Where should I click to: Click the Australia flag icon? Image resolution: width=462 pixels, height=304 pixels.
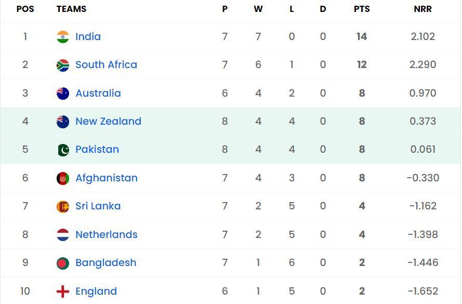pos(62,93)
